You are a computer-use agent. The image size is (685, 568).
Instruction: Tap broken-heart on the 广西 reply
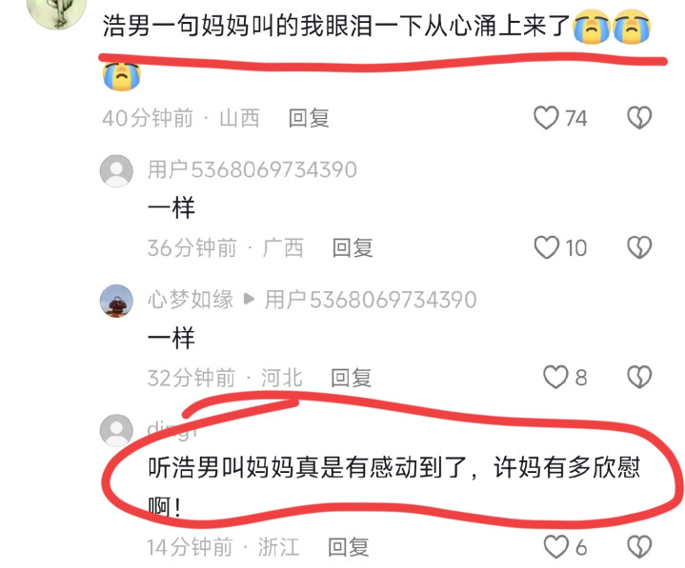click(x=639, y=247)
